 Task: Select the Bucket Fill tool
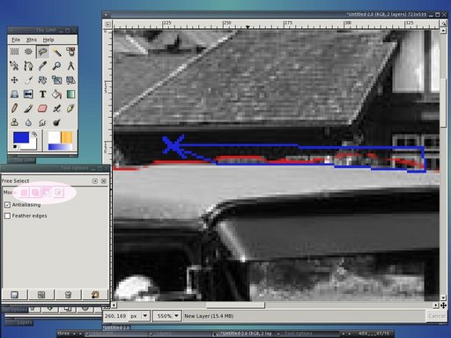coord(56,94)
